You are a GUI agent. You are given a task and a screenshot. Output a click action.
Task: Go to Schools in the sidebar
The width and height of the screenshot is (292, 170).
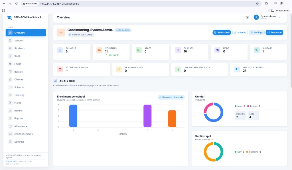click(x=26, y=41)
